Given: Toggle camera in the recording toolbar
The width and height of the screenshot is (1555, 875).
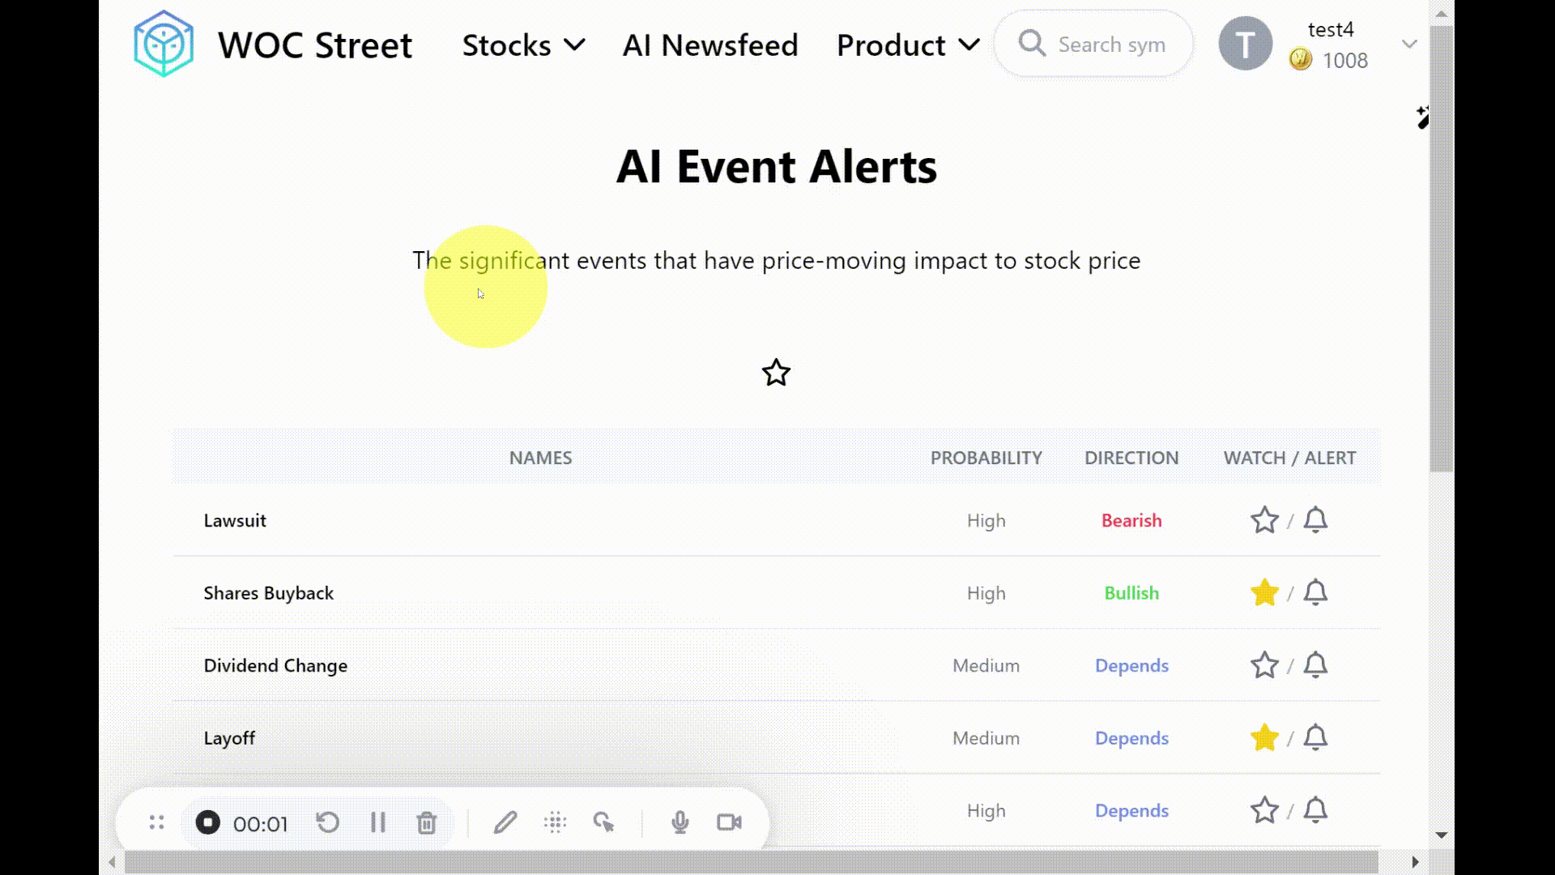Looking at the screenshot, I should point(729,822).
